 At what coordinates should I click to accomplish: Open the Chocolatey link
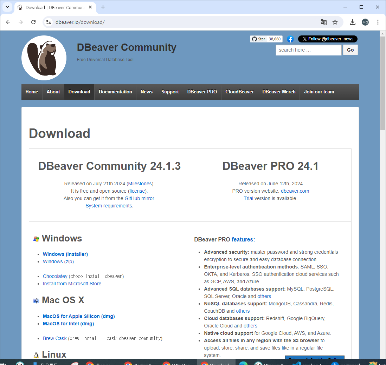coord(55,276)
